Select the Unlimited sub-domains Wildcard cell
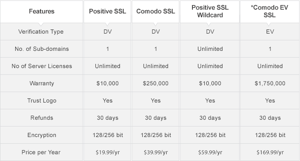The width and height of the screenshot is (300, 161). [210, 49]
